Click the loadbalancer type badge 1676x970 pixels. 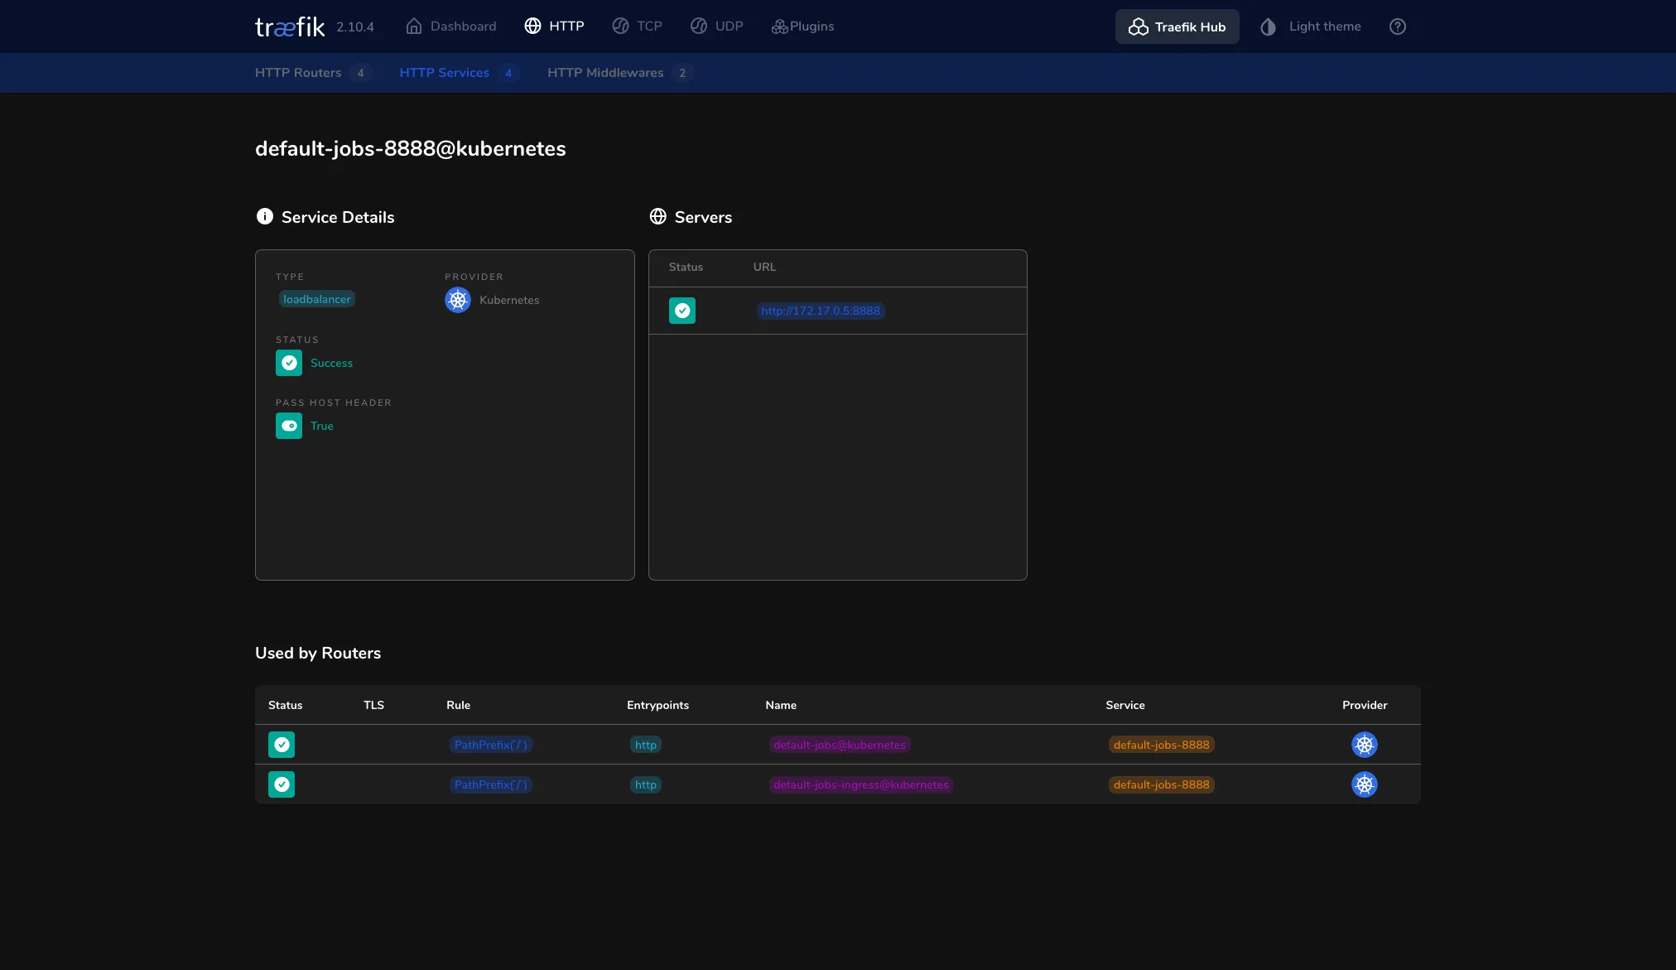317,299
